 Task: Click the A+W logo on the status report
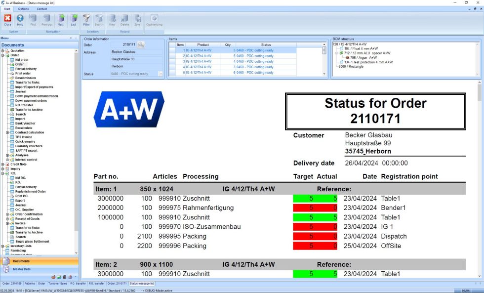point(128,109)
